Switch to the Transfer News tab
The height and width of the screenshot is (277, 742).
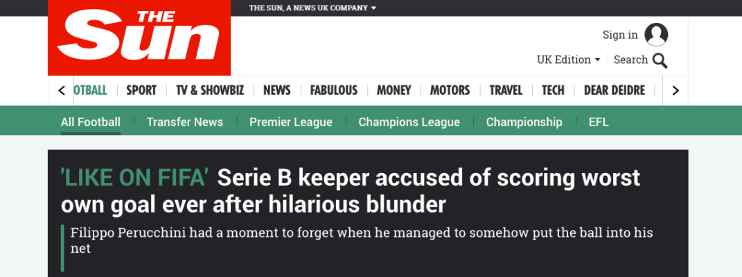(185, 122)
